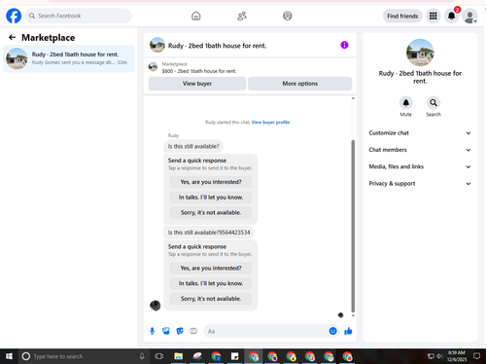
Task: Expand the Chat members section
Action: 420,150
